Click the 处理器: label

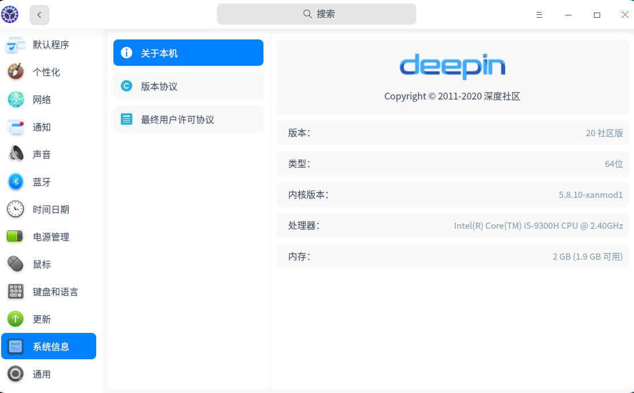coord(304,225)
